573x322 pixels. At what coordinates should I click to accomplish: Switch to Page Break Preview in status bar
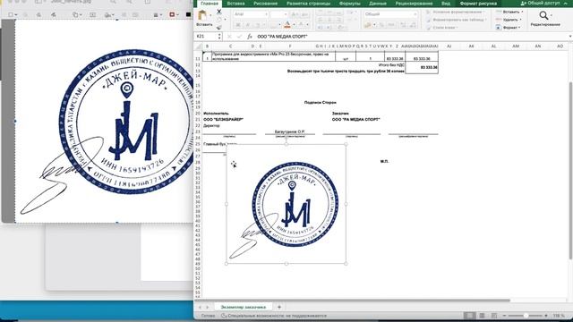point(494,316)
